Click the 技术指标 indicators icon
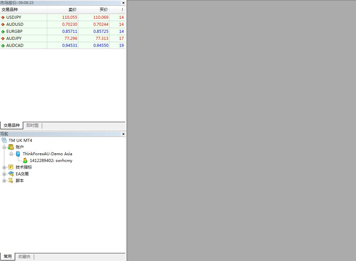The width and height of the screenshot is (356, 261). pyautogui.click(x=11, y=167)
